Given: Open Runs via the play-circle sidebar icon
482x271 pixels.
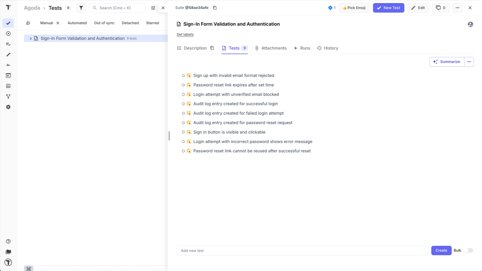Looking at the screenshot, I should coord(8,33).
